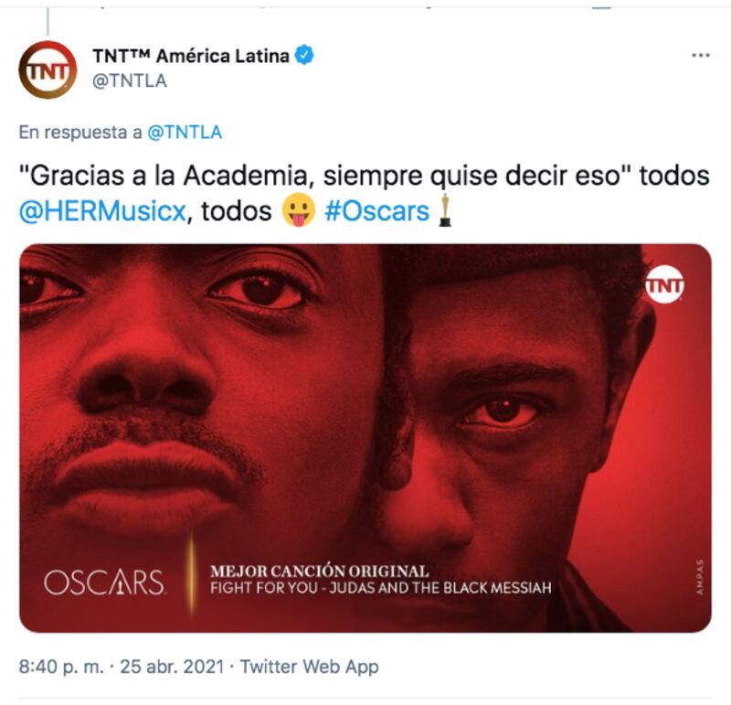Viewport: 731px width, 705px height.
Task: Open the TNT profile avatar
Action: click(x=48, y=69)
